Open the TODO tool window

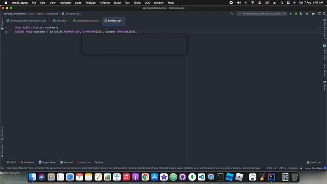tap(11, 162)
